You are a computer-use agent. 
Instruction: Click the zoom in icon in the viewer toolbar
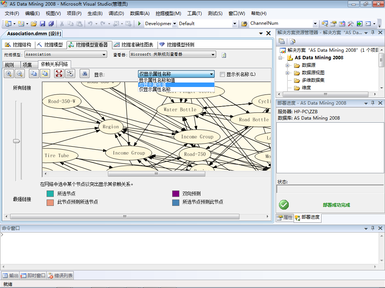[x=9, y=74]
